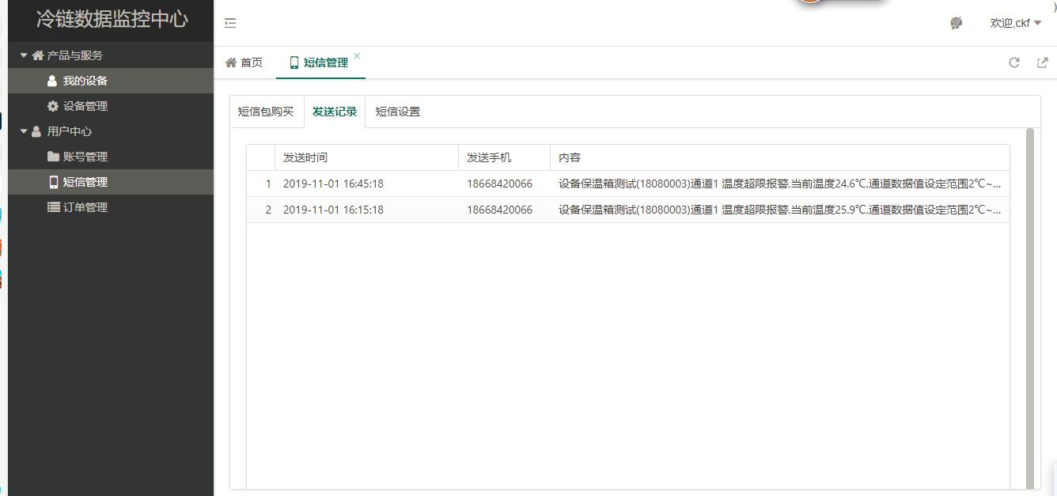The image size is (1057, 496).
Task: Select 短信管理 in the sidebar
Action: click(85, 182)
